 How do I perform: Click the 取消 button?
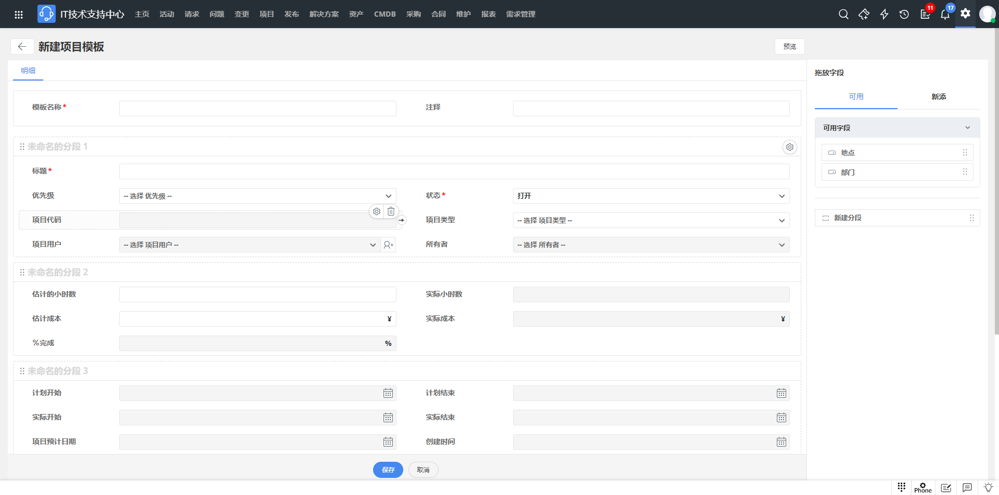pos(423,470)
